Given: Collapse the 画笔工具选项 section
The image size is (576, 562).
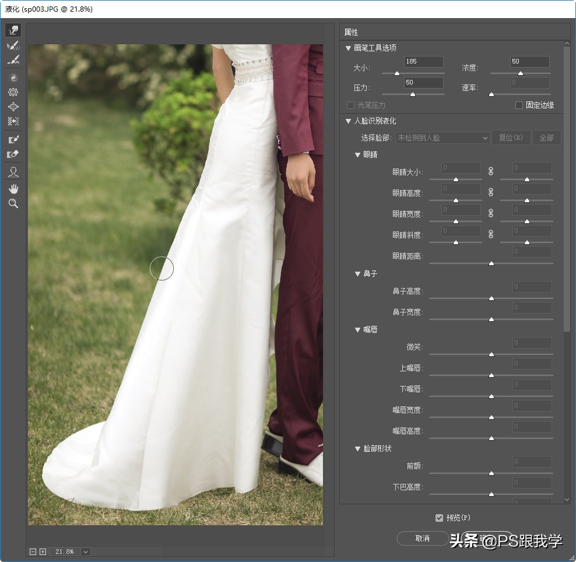Looking at the screenshot, I should coord(349,48).
